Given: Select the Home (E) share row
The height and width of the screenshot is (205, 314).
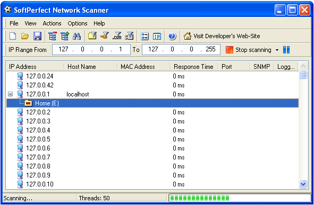Looking at the screenshot, I should coord(152,103).
